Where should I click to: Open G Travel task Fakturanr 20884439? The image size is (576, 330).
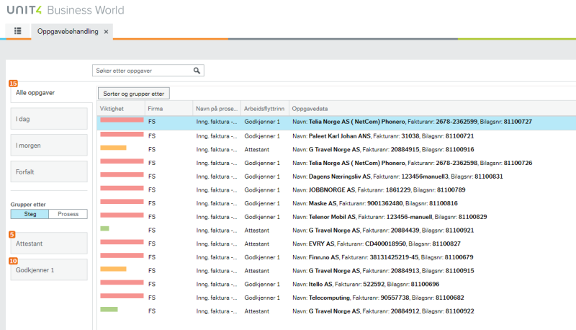point(336,231)
